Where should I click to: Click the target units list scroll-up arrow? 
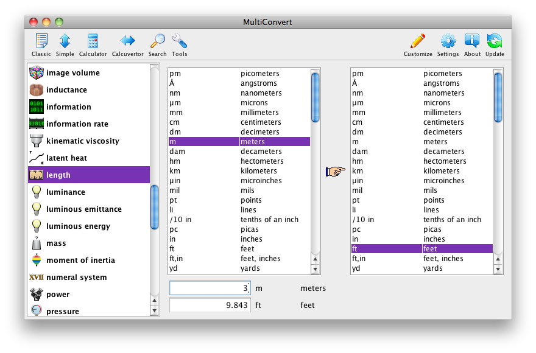click(498, 259)
